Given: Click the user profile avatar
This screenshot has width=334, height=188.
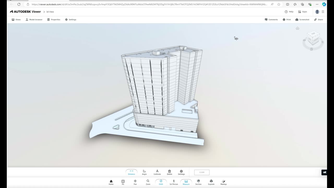Looking at the screenshot, I should [317, 12].
